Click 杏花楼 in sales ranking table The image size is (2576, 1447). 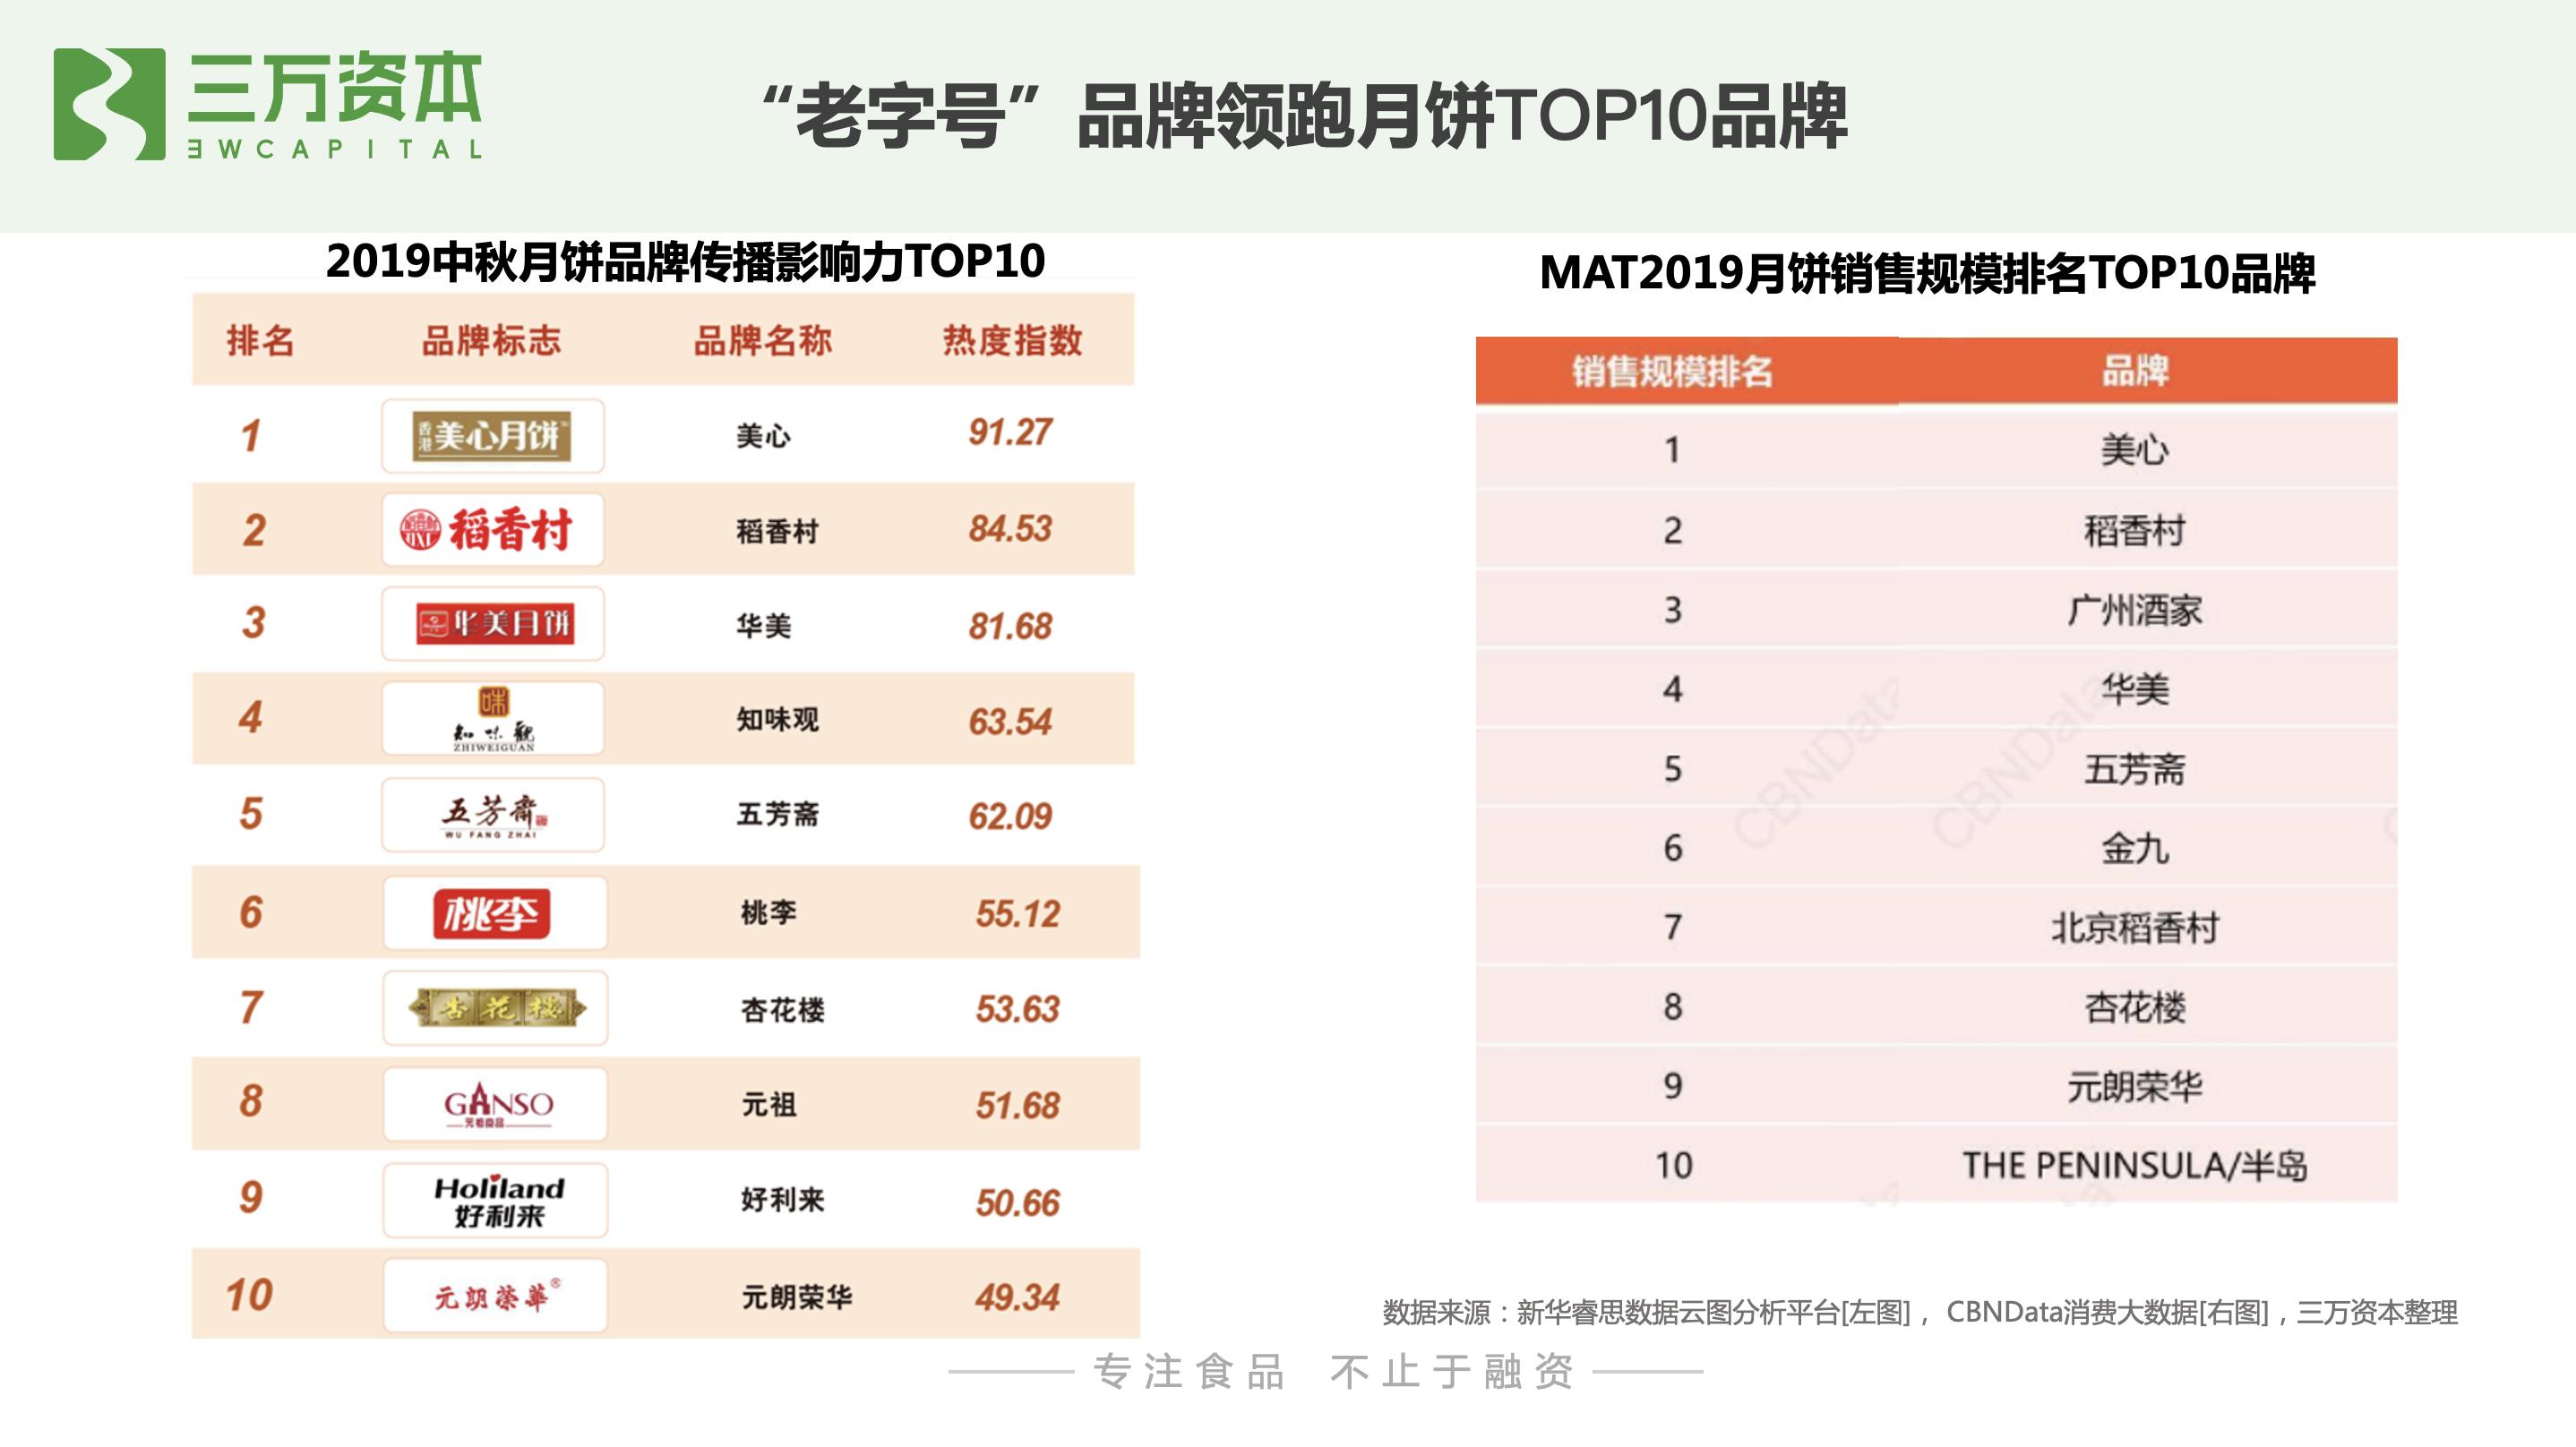point(2135,1007)
